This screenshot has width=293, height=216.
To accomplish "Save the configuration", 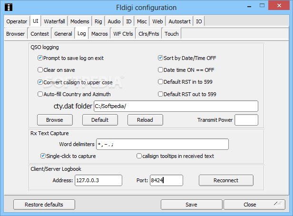I will (191, 205).
